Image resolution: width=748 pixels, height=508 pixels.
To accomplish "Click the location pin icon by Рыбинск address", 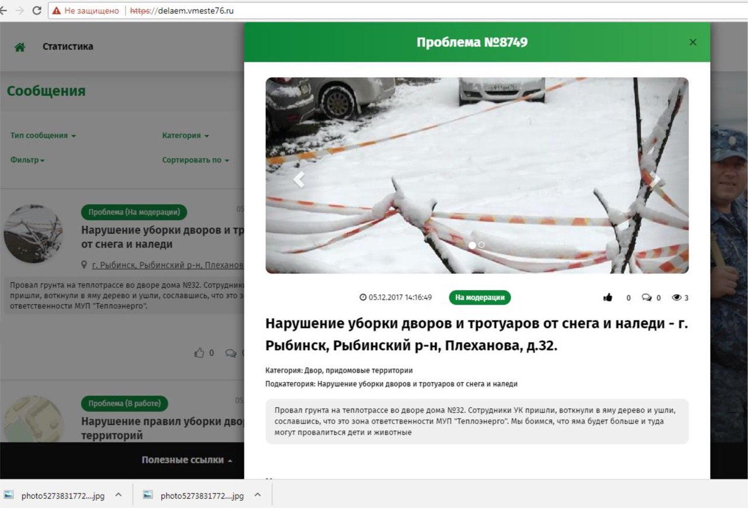I will [x=85, y=265].
